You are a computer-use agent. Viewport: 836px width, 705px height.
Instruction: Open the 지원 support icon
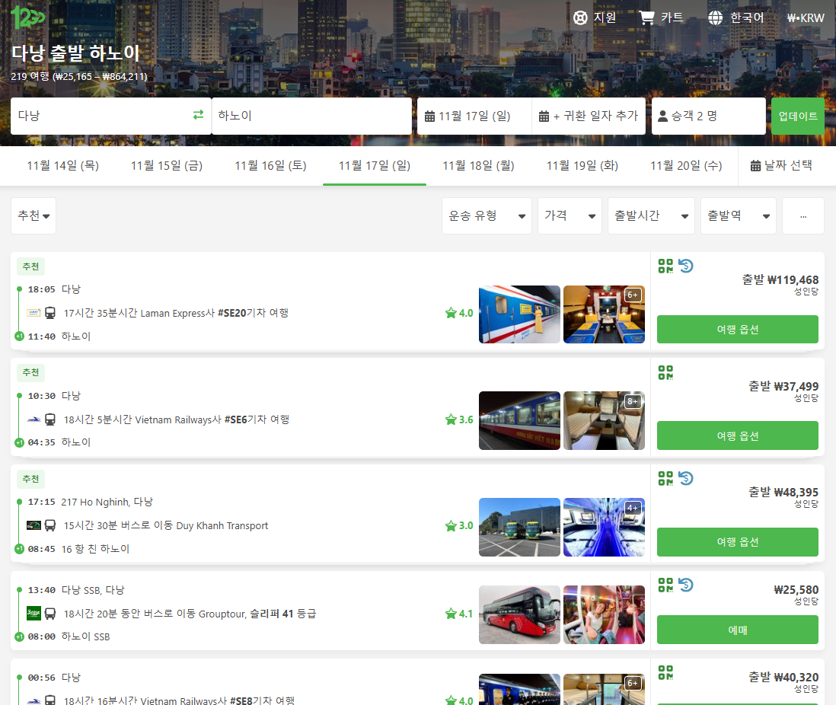(580, 18)
